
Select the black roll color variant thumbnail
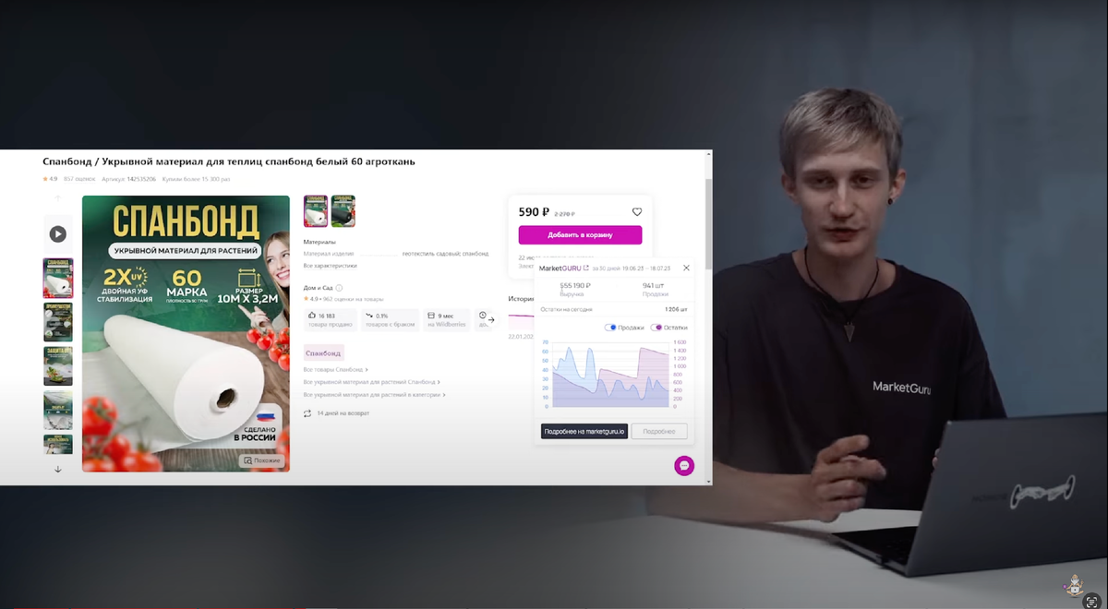pyautogui.click(x=343, y=211)
